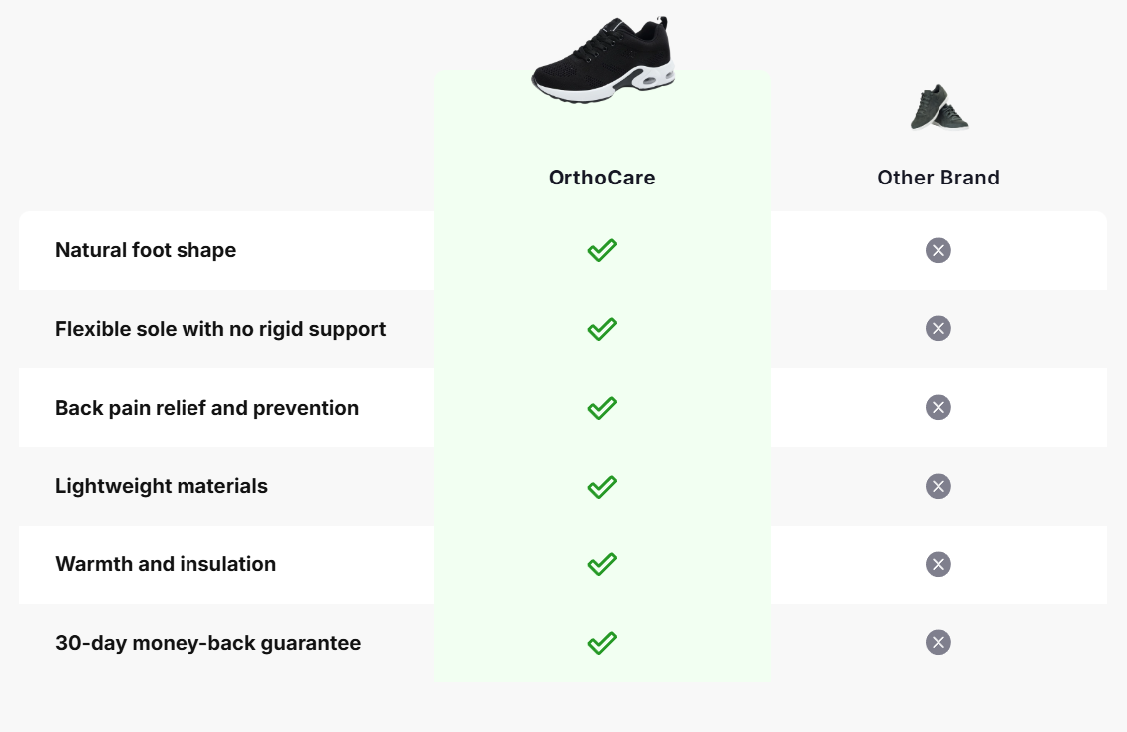
Task: Select the Natural foot shape feature label
Action: click(x=146, y=250)
